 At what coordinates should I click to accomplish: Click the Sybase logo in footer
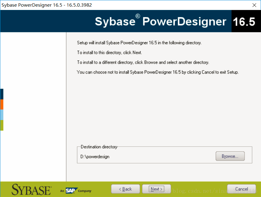coord(31,189)
